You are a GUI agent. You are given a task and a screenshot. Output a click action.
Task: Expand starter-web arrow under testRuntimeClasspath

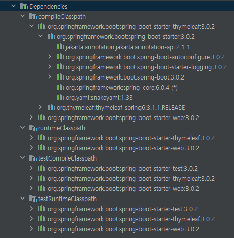point(31,229)
